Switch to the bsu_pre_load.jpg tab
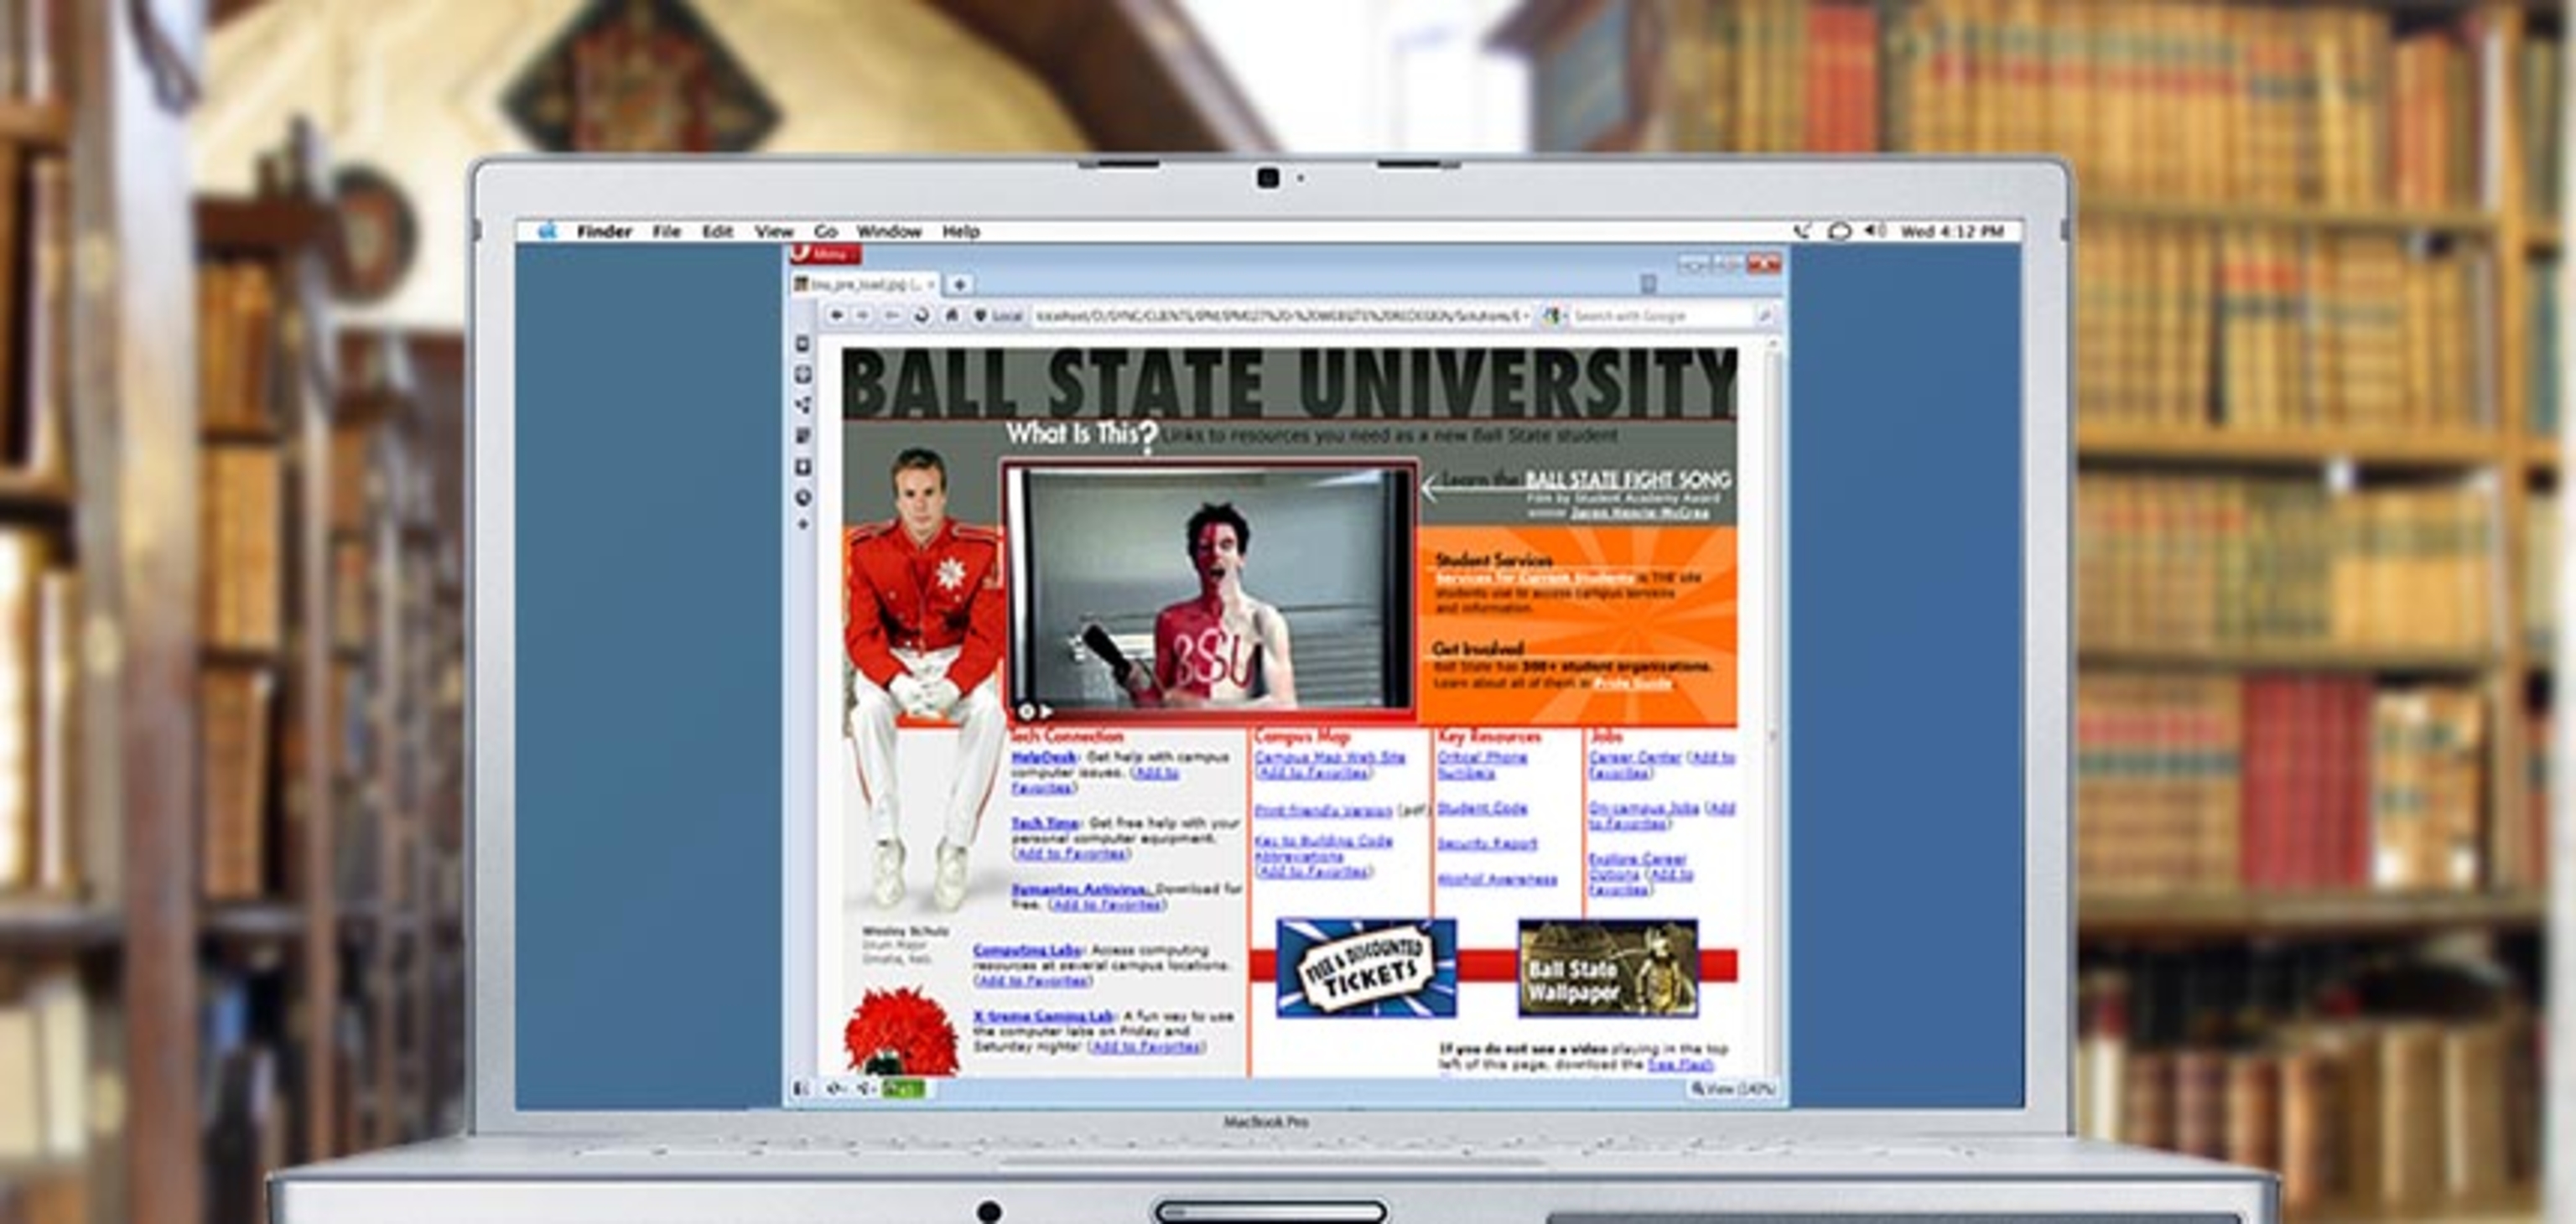This screenshot has width=2576, height=1224. [x=862, y=285]
